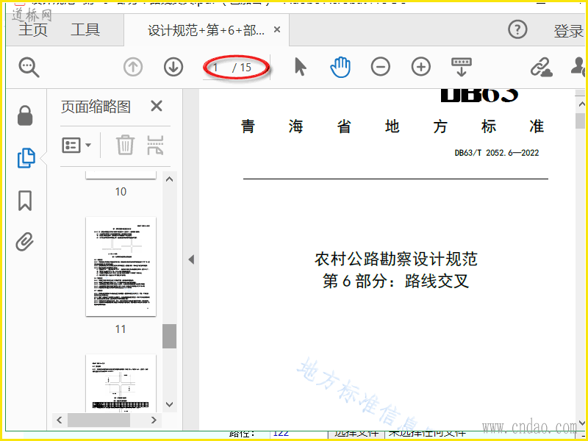Click the thumbnail label 11

pyautogui.click(x=121, y=329)
